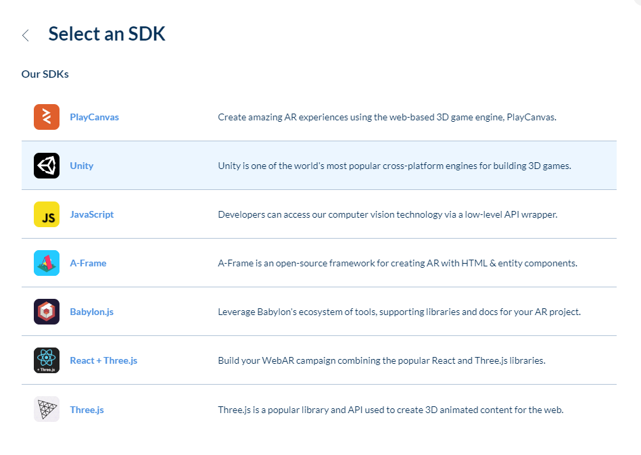Open the Three.js SDK link
This screenshot has height=455, width=641.
click(87, 410)
